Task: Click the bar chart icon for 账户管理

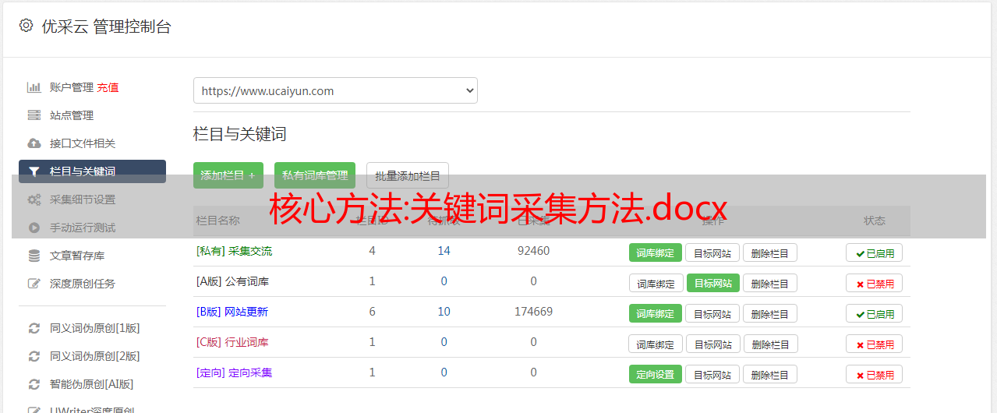Action: (34, 87)
